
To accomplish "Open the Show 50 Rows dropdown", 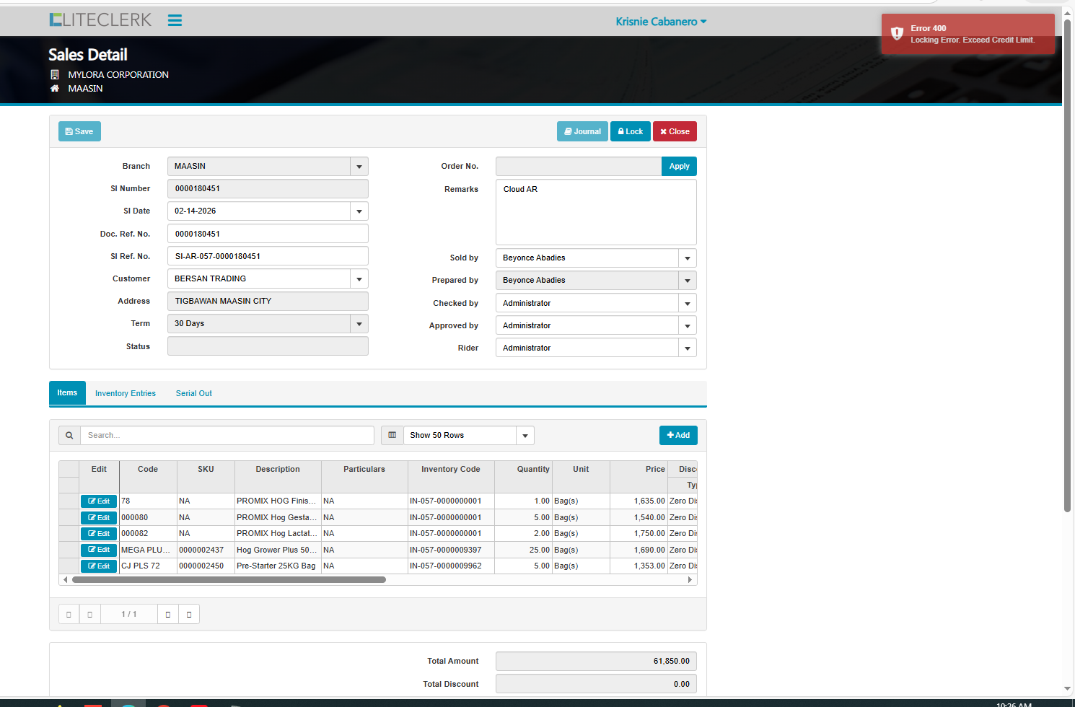I will click(x=525, y=436).
